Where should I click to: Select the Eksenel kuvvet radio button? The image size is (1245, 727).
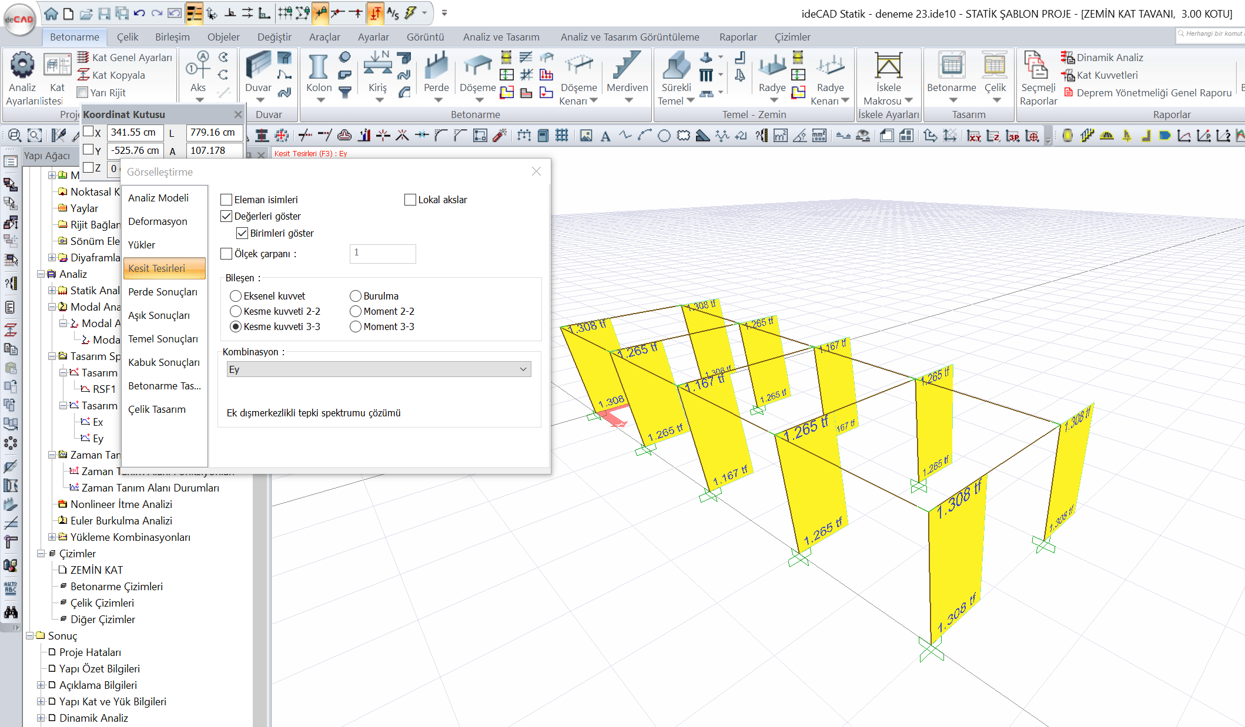point(236,296)
